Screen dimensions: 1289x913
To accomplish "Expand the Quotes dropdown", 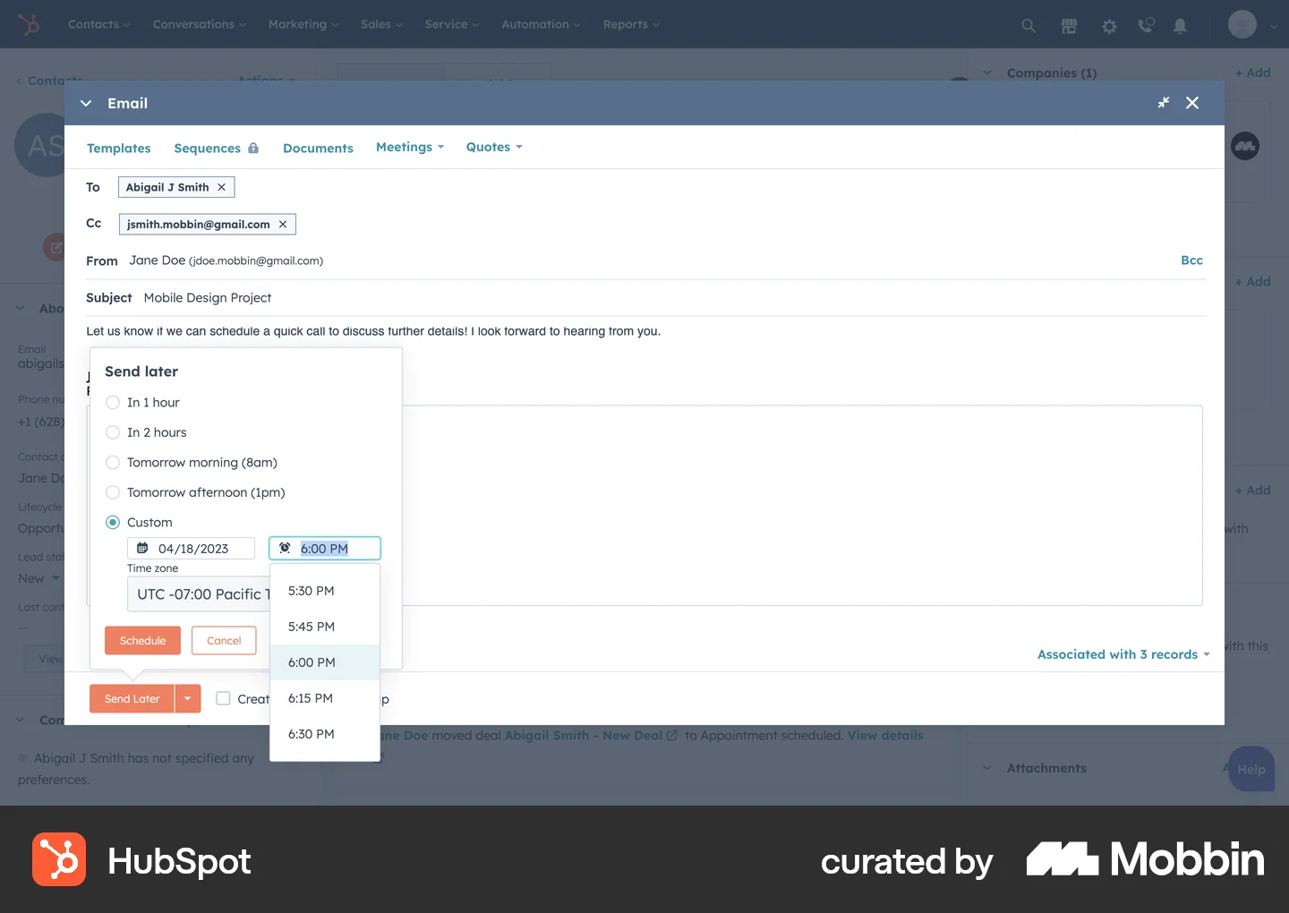I will pyautogui.click(x=494, y=147).
